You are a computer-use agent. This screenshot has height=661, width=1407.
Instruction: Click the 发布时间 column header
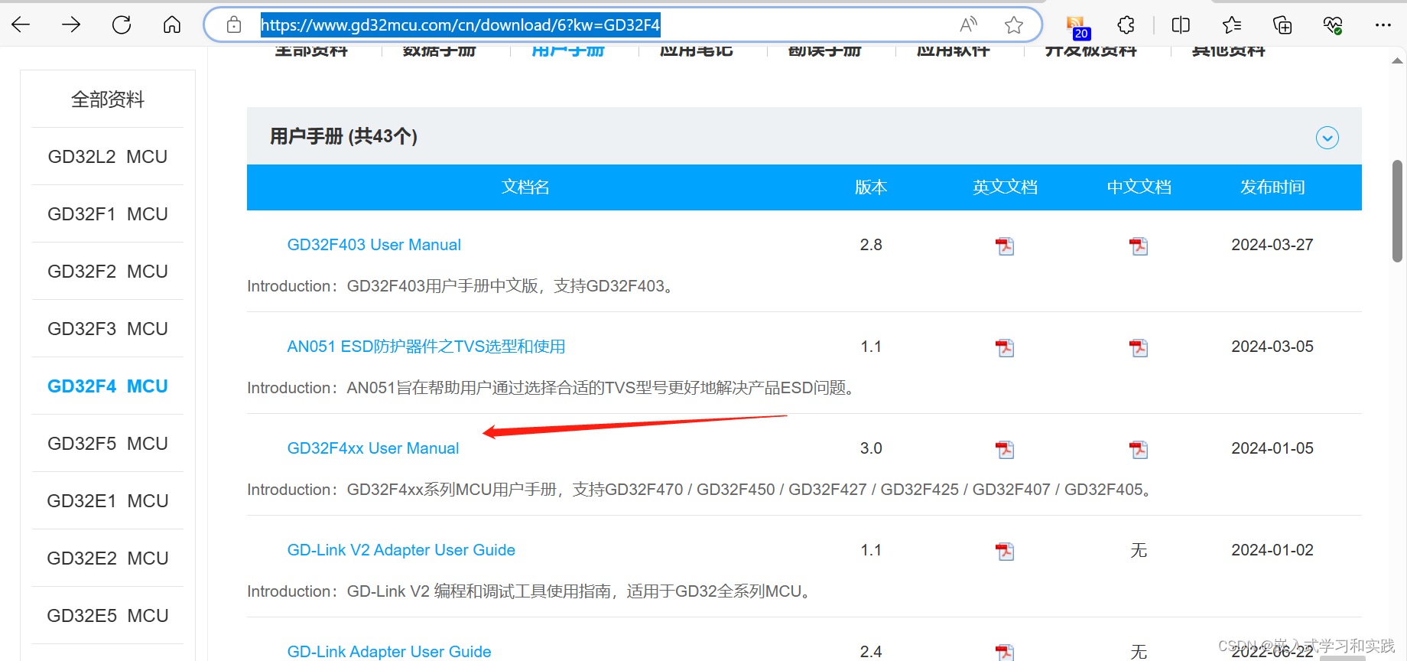click(x=1272, y=187)
